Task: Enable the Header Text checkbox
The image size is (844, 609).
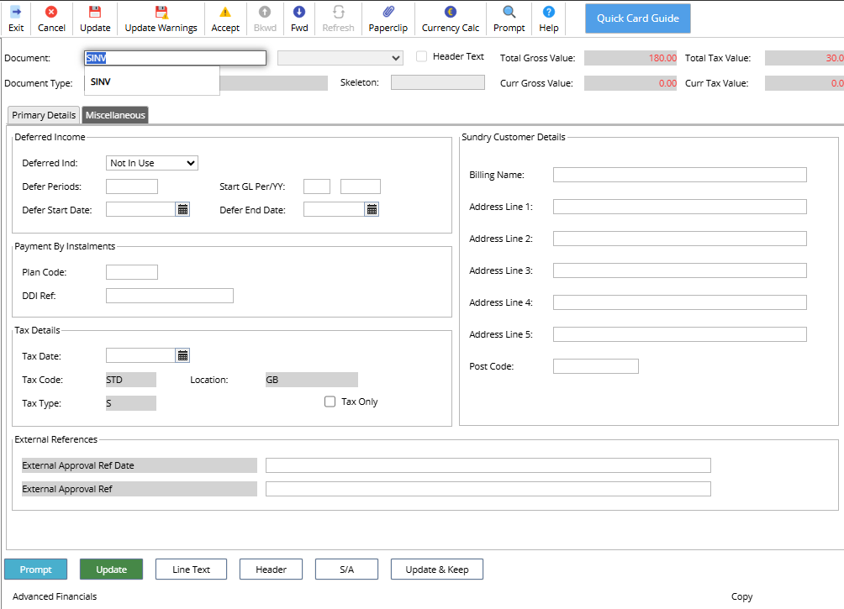Action: (x=421, y=56)
